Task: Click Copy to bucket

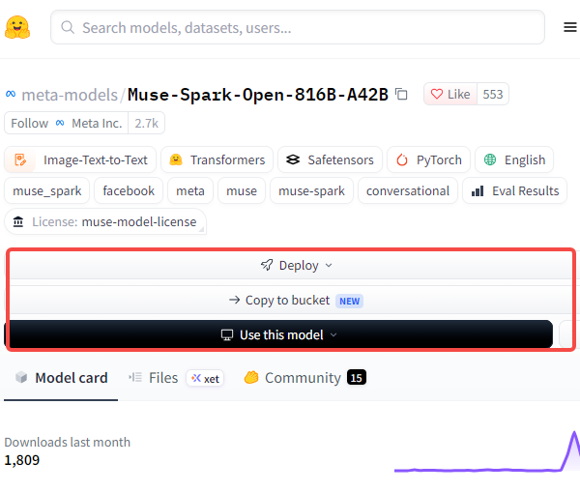Action: coord(297,300)
